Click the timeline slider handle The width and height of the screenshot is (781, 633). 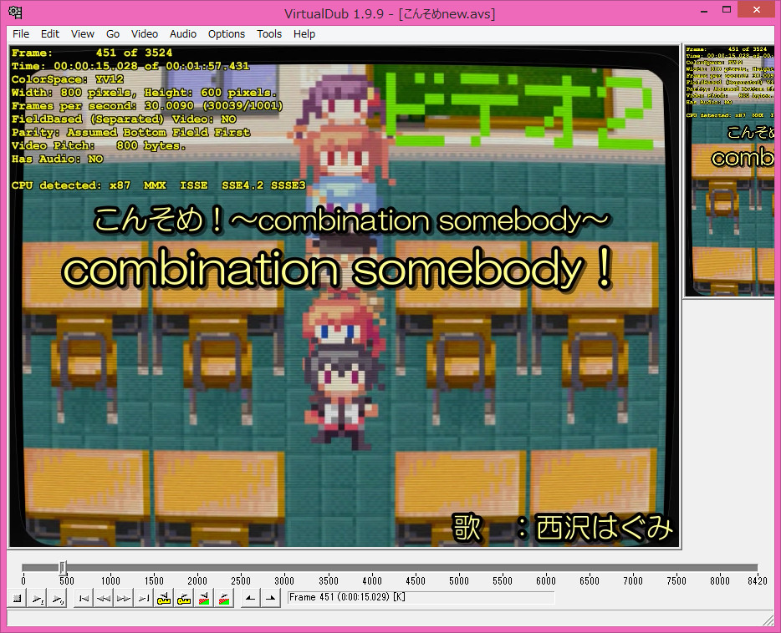pyautogui.click(x=63, y=568)
